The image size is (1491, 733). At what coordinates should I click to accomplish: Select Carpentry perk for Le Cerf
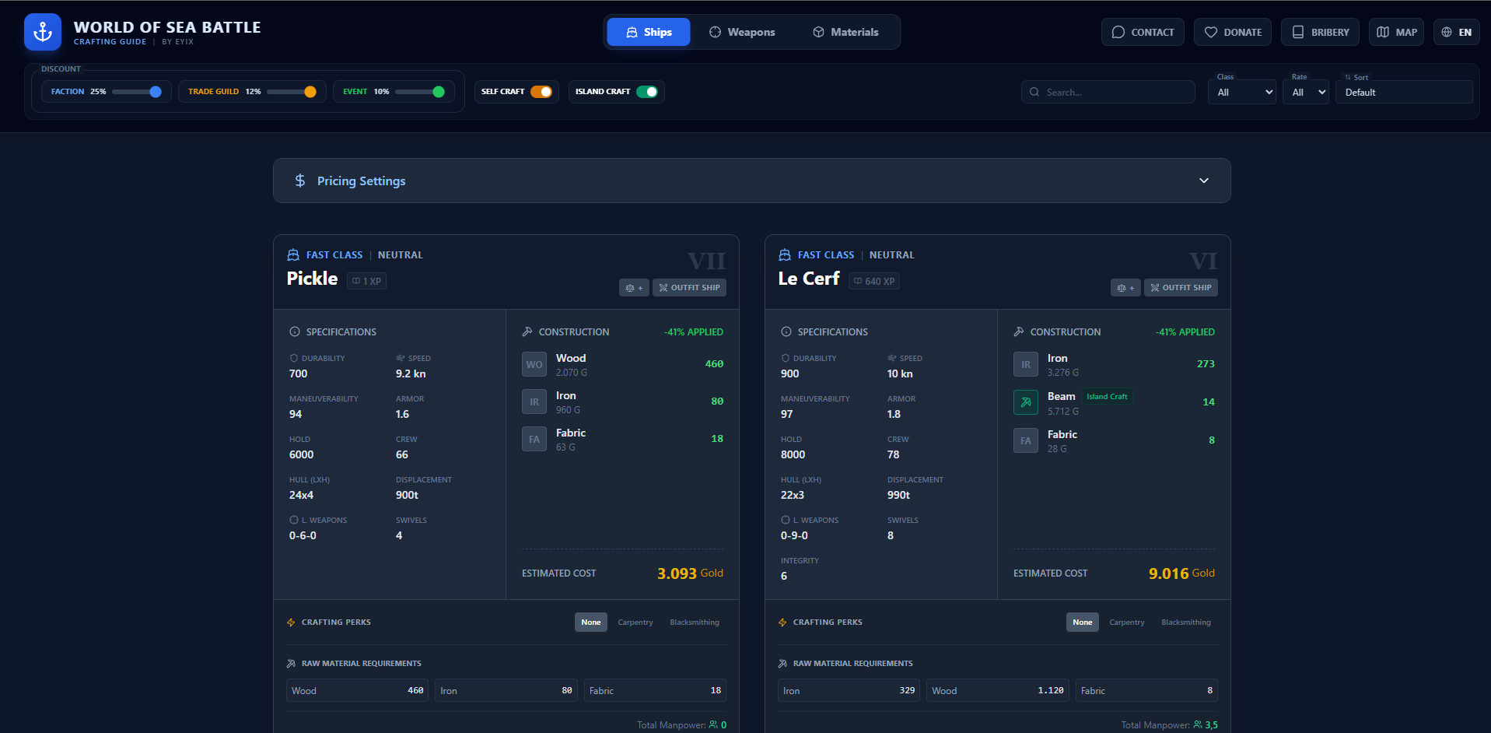[1127, 622]
